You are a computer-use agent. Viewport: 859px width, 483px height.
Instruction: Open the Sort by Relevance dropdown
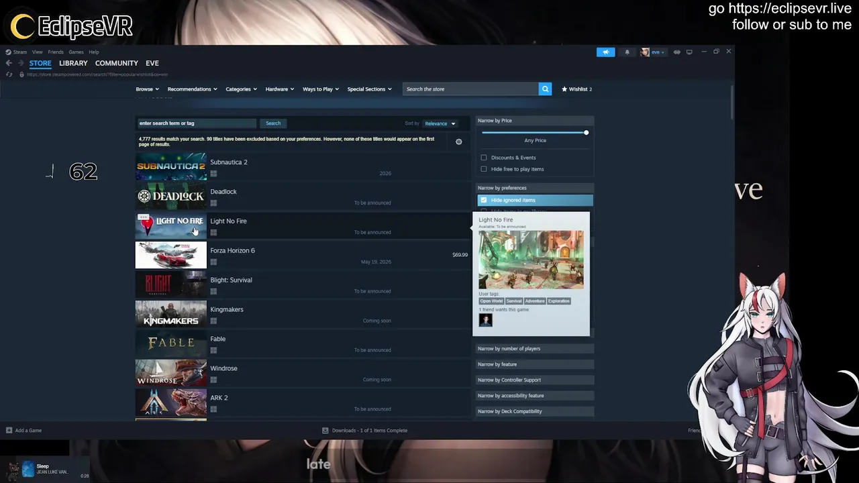coord(440,123)
